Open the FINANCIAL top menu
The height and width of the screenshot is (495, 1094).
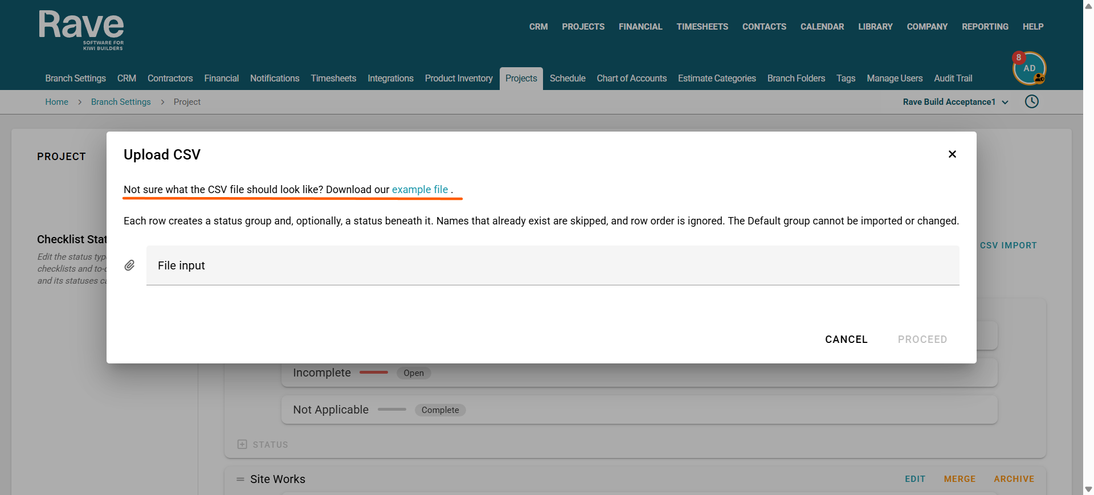pyautogui.click(x=640, y=27)
